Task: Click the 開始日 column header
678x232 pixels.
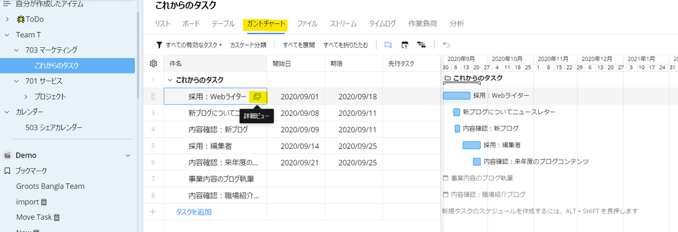Action: point(295,64)
